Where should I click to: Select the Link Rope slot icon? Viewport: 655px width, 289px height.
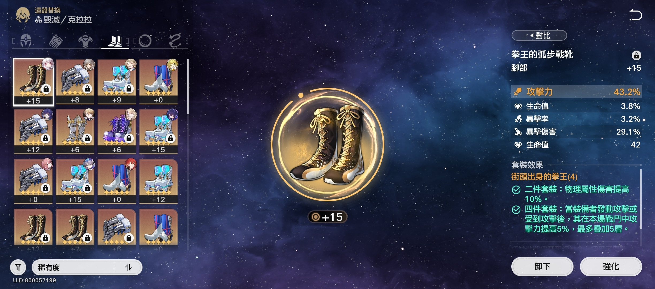[x=175, y=41]
